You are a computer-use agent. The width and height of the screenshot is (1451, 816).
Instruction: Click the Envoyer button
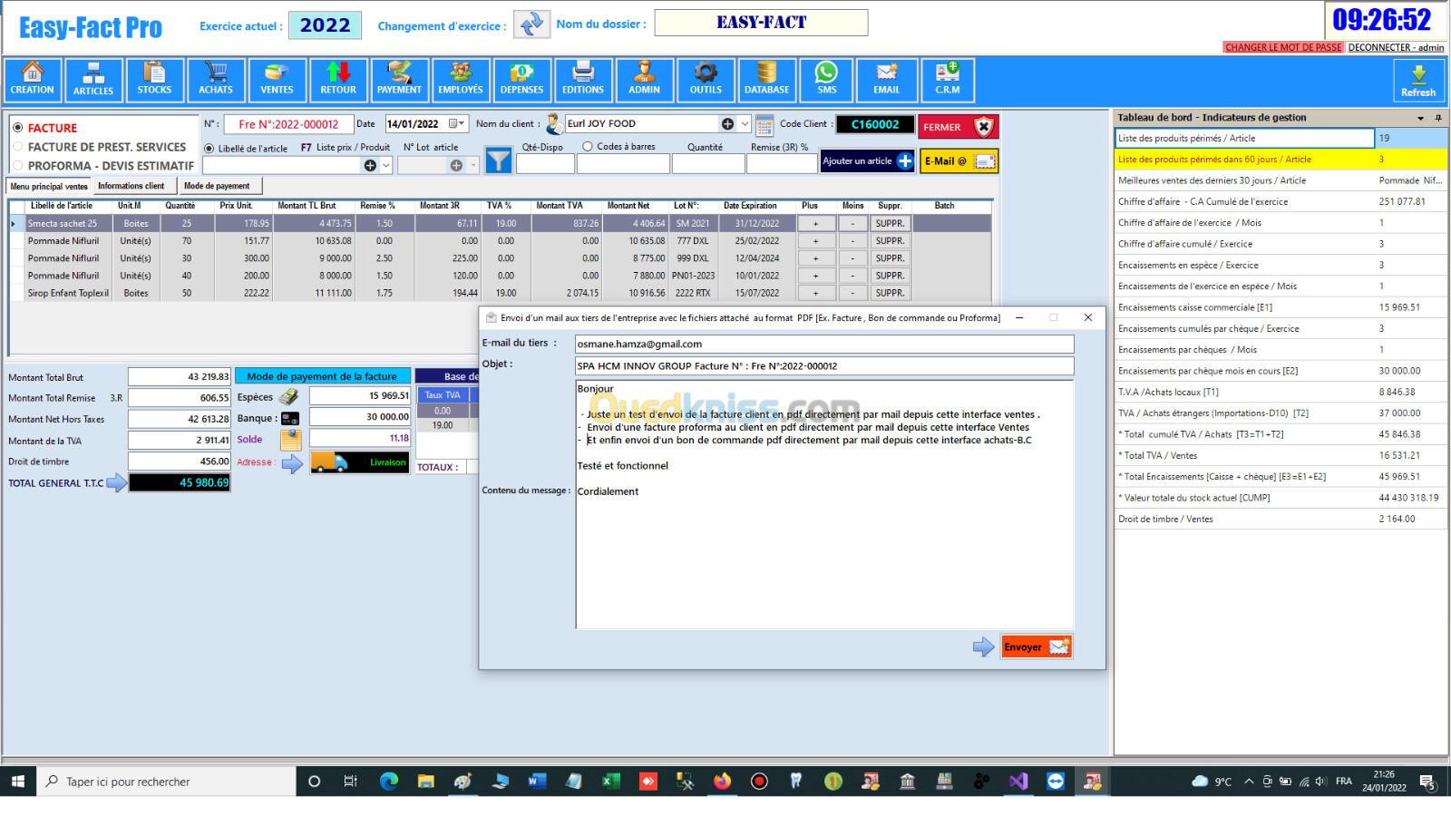pos(1036,646)
